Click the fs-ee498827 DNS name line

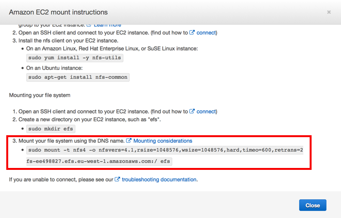pos(98,161)
